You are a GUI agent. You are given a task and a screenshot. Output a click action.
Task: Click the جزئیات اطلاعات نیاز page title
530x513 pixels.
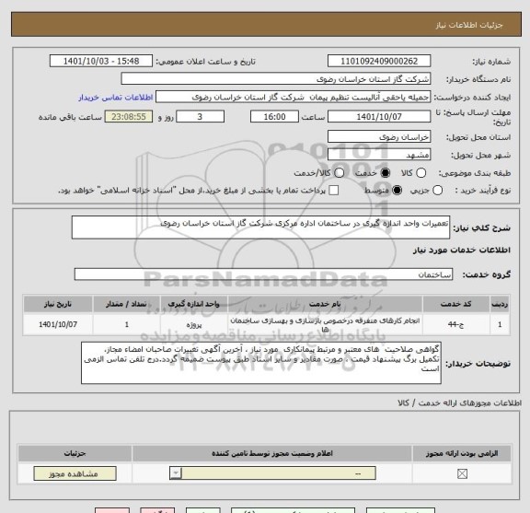coord(469,25)
